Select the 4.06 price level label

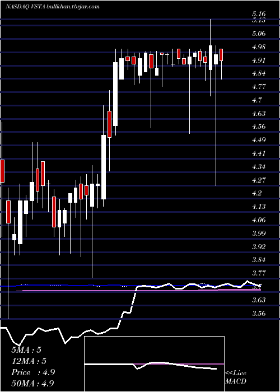pos(259,220)
